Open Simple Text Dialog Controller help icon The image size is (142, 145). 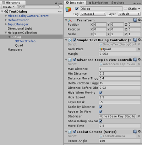point(135,40)
